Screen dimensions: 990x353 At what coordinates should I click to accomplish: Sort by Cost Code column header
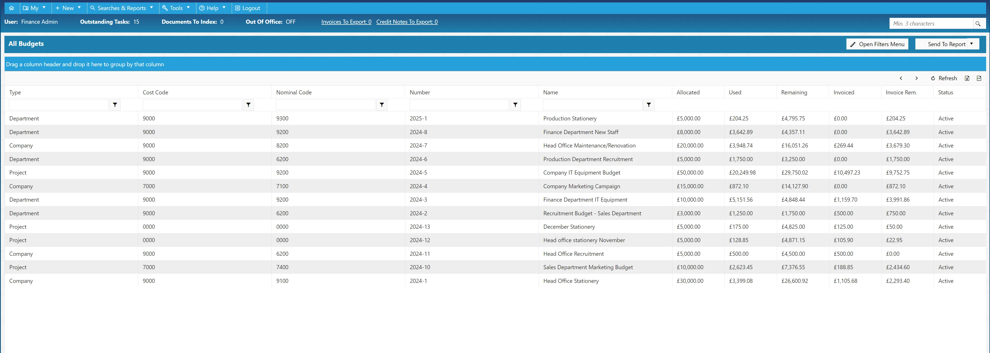(x=155, y=93)
